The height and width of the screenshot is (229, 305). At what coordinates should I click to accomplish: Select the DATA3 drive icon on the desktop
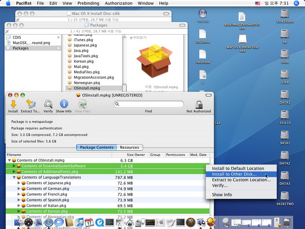tap(285, 176)
